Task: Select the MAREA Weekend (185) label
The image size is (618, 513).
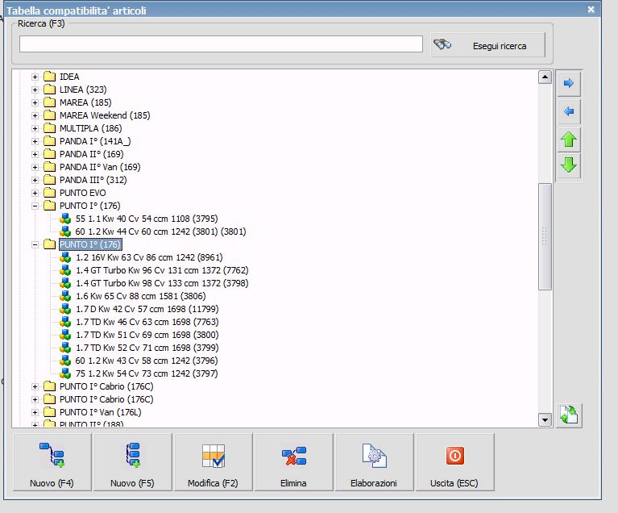Action: [x=105, y=115]
